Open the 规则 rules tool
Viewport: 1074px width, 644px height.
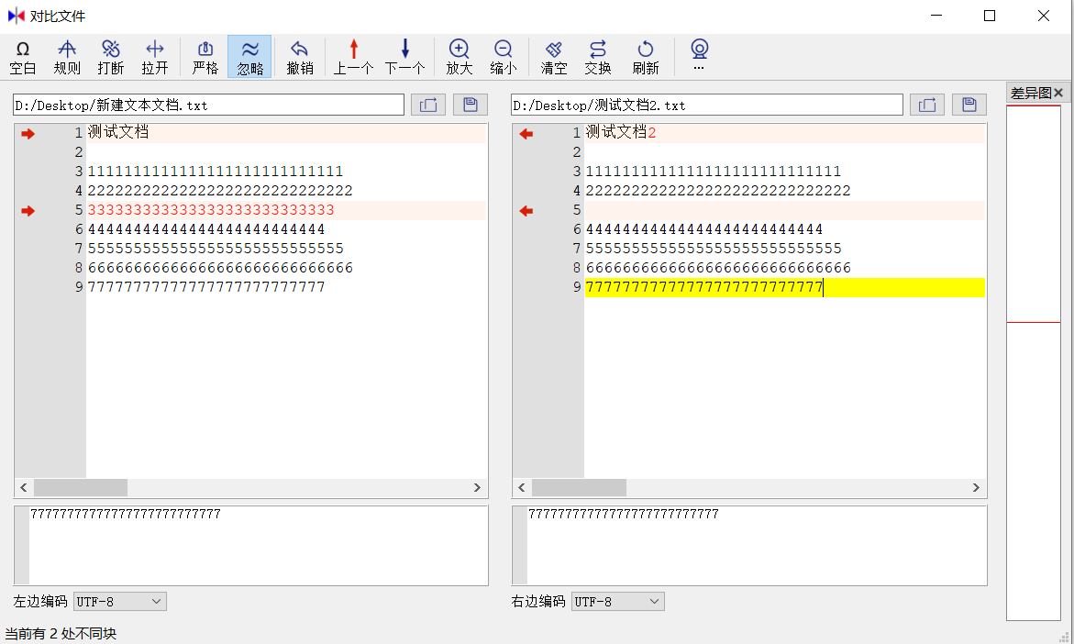point(66,57)
